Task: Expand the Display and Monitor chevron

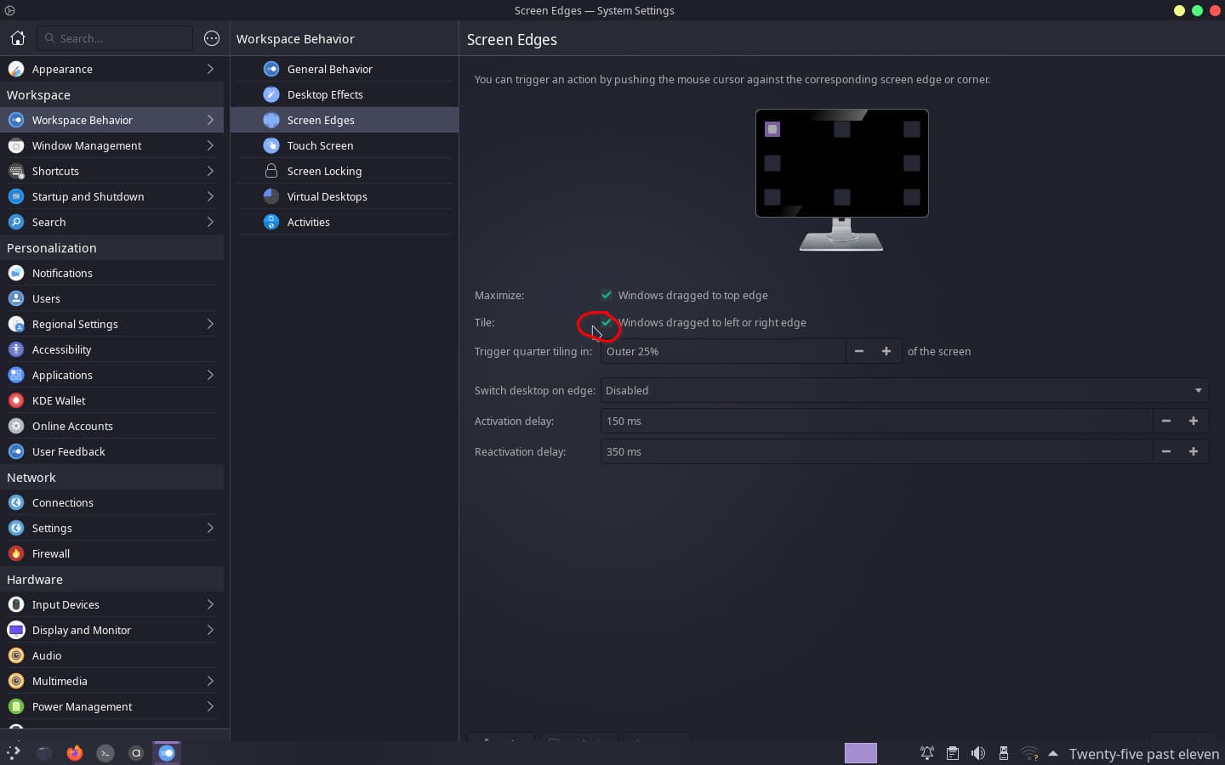Action: click(x=210, y=630)
